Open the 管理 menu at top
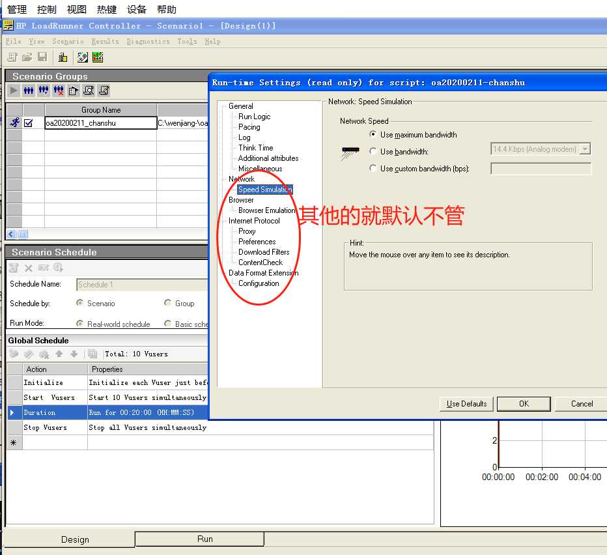 click(x=17, y=9)
